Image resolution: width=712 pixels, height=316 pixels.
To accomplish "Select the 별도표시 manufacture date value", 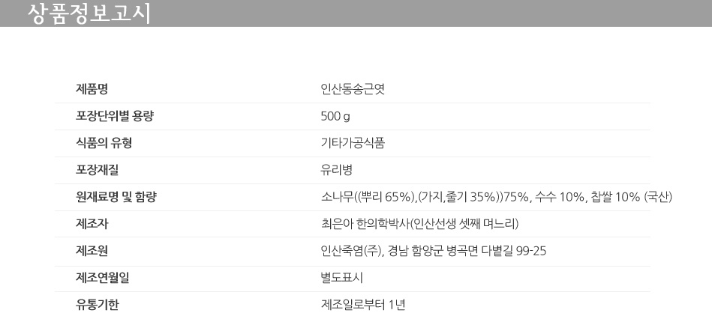I will pyautogui.click(x=341, y=278).
